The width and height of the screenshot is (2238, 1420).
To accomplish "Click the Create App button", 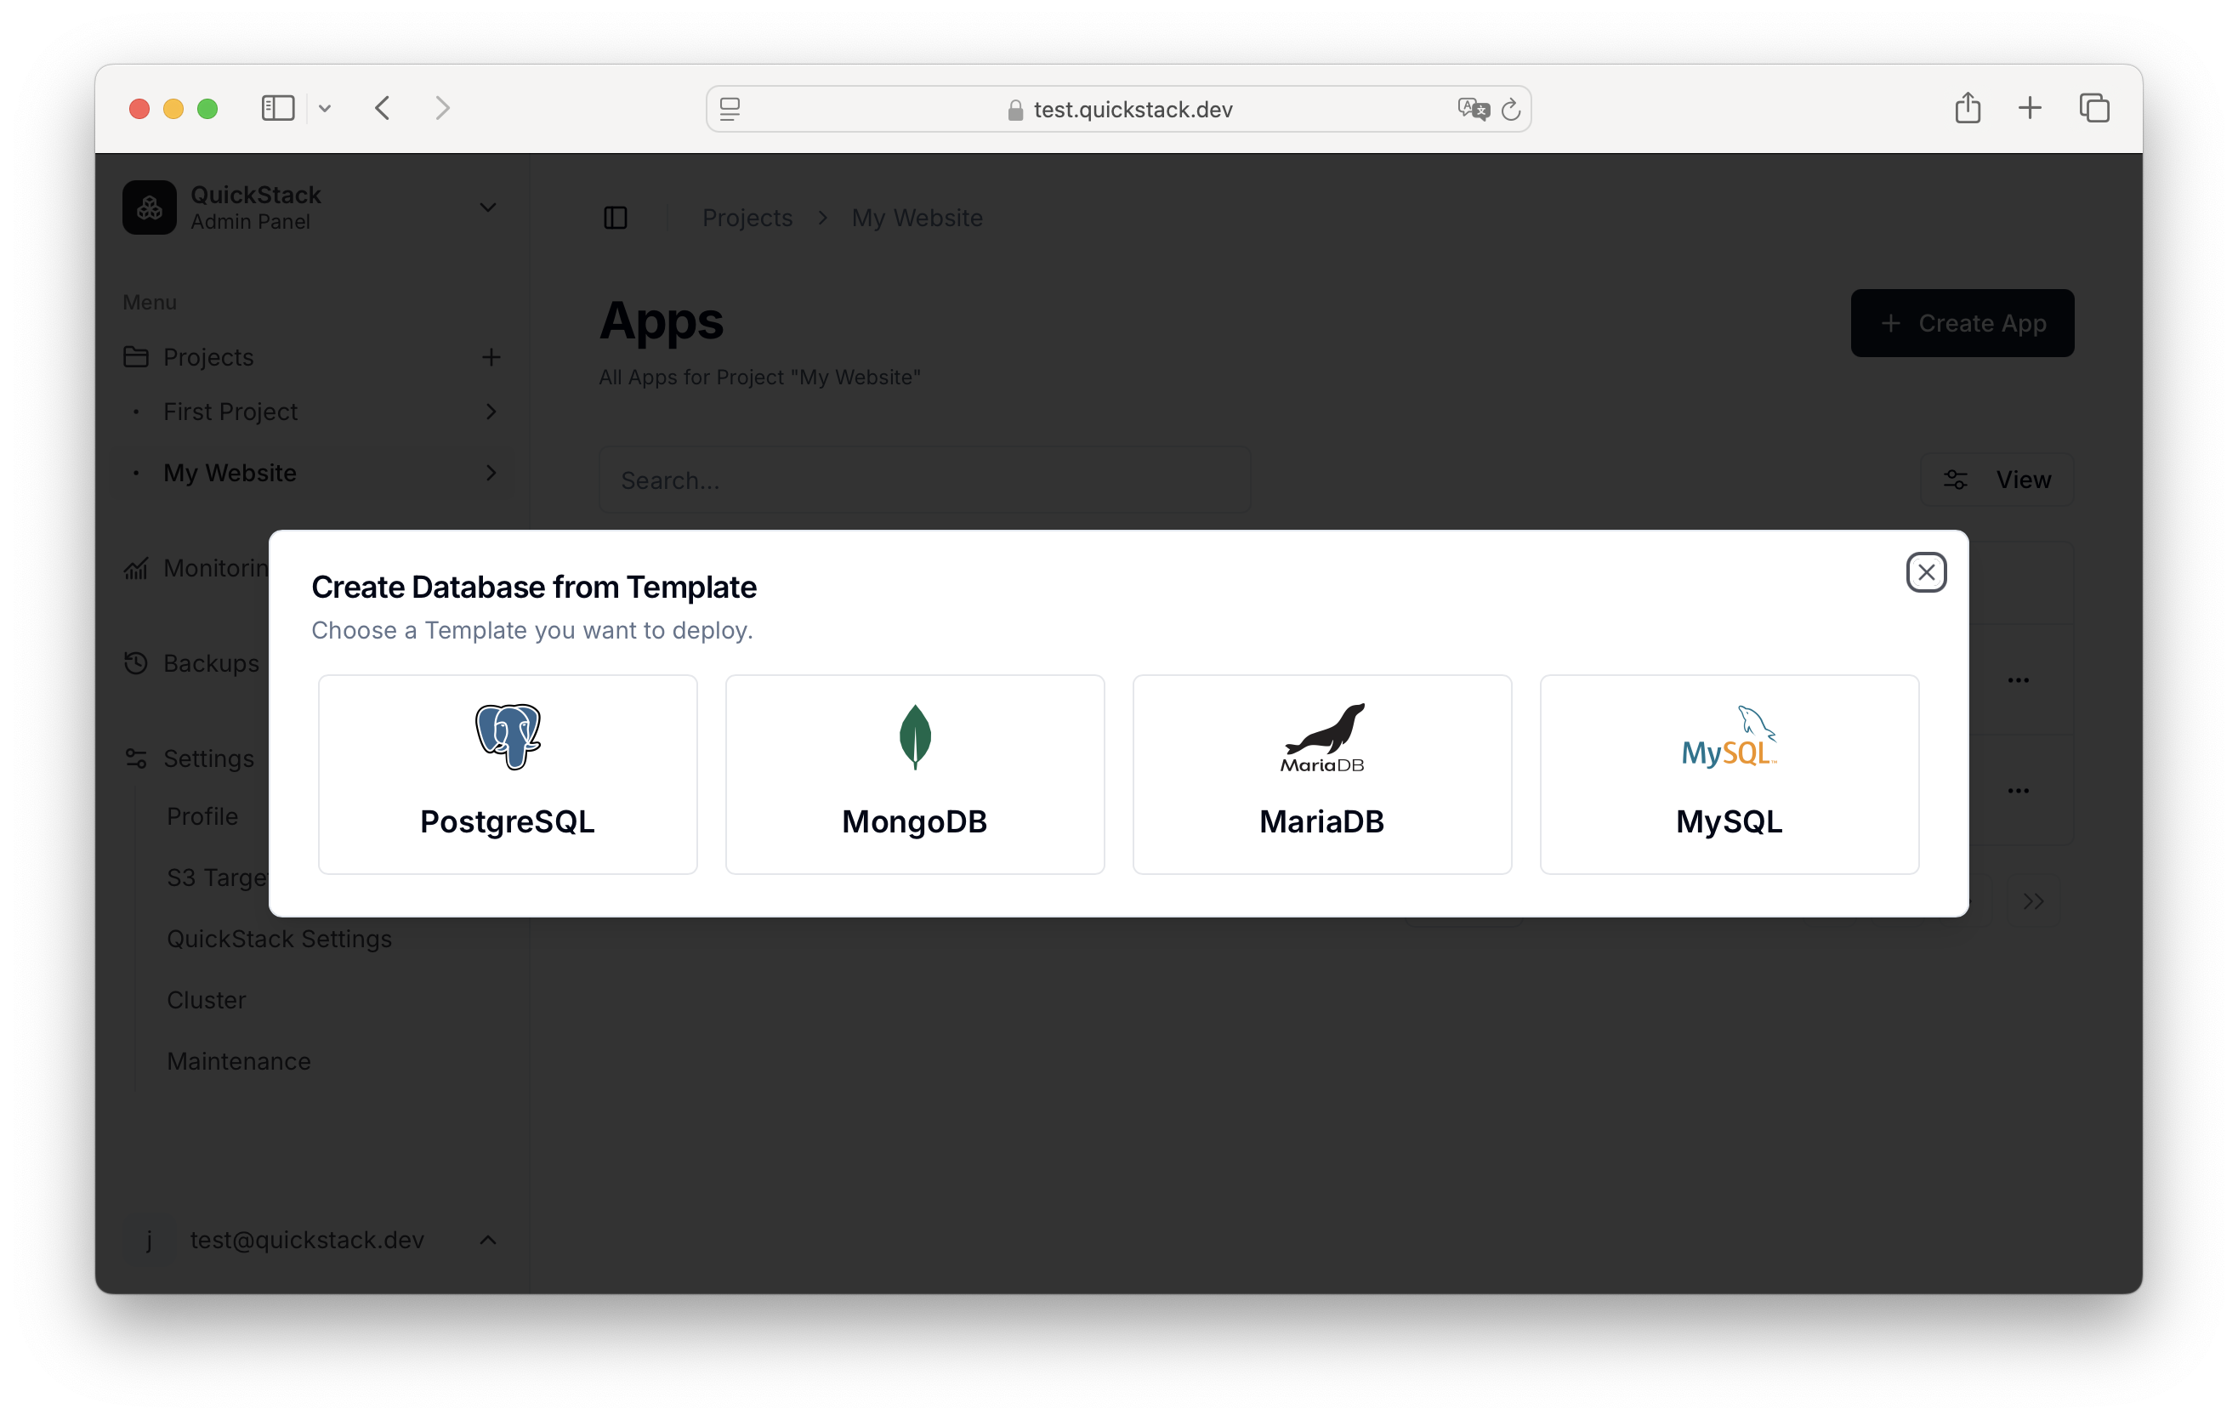I will click(1961, 322).
